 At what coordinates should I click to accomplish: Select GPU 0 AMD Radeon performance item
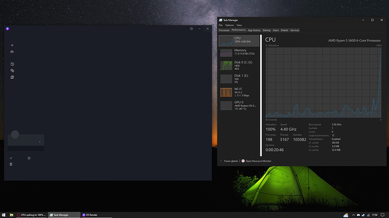click(x=238, y=105)
